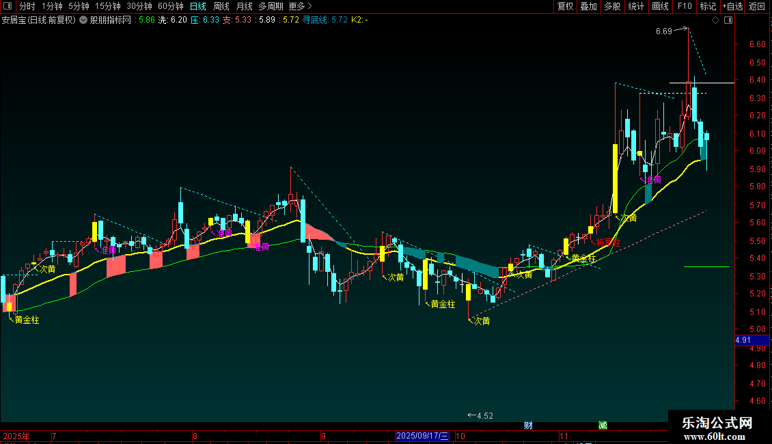Switch to 月线 monthly chart

pyautogui.click(x=244, y=6)
